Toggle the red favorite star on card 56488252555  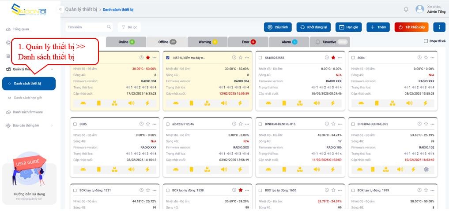coord(333,57)
